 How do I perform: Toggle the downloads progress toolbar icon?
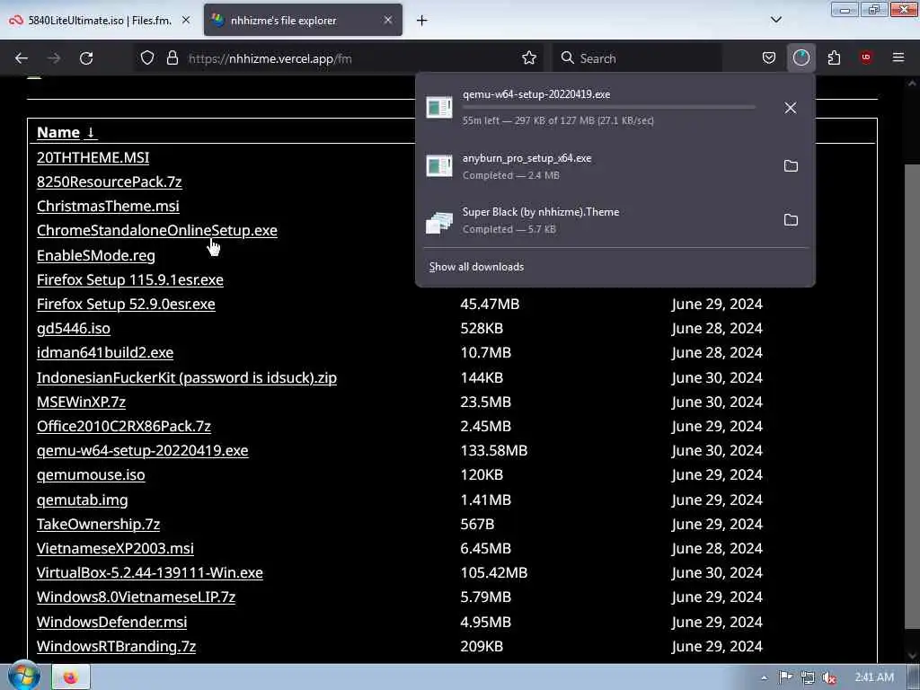[x=801, y=57]
